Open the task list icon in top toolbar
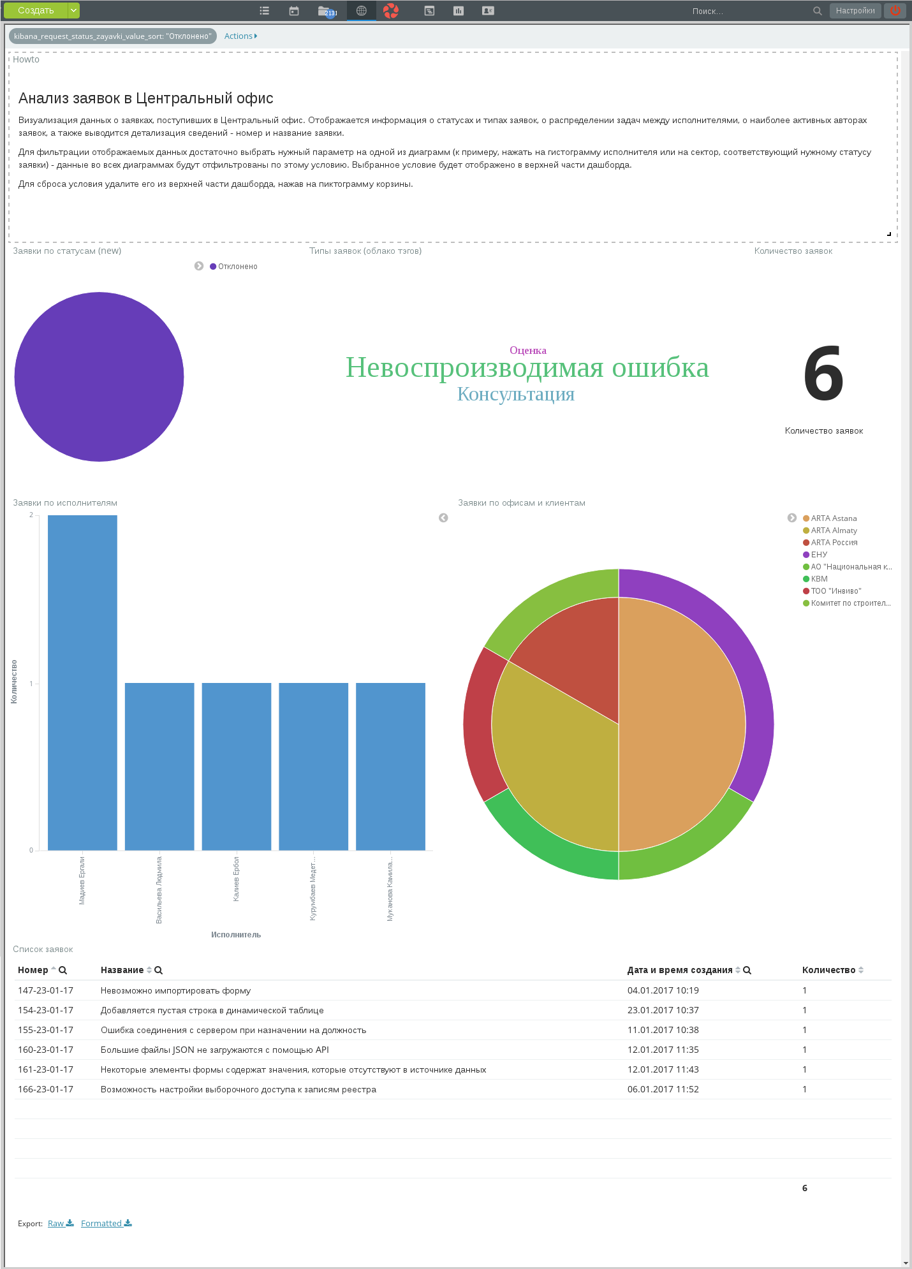 [x=265, y=11]
